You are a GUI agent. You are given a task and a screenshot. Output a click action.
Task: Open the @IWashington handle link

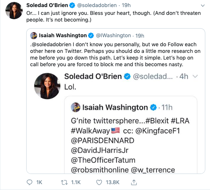(x=113, y=36)
